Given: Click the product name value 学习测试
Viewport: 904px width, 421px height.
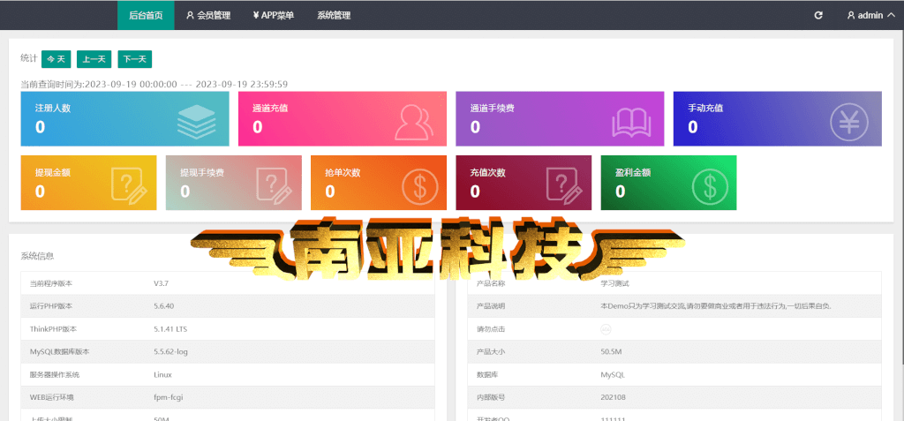Looking at the screenshot, I should coord(615,283).
